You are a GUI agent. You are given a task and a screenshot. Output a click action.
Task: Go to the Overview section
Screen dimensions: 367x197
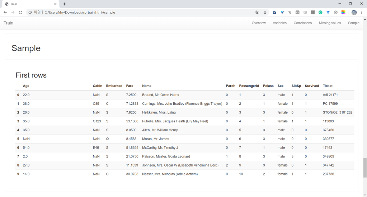tap(259, 23)
